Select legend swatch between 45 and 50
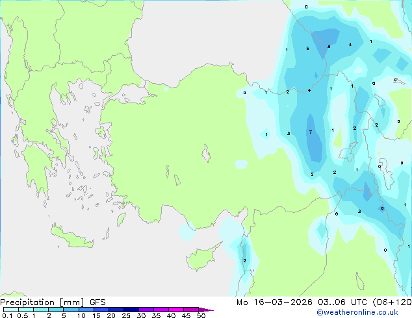Screen dimensions: 412x318 click(x=191, y=310)
